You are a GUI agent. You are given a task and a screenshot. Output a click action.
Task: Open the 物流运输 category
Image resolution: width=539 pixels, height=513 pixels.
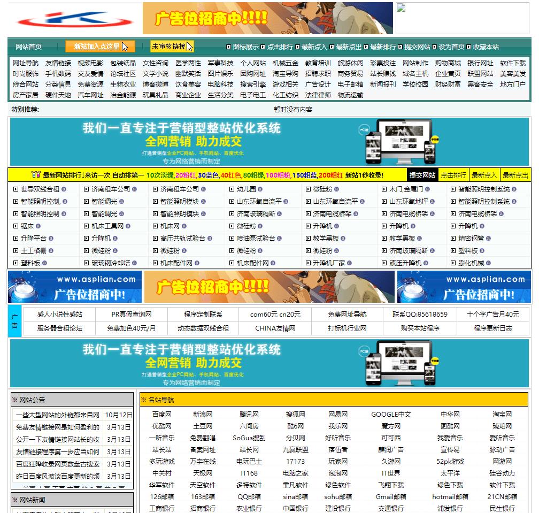click(350, 95)
